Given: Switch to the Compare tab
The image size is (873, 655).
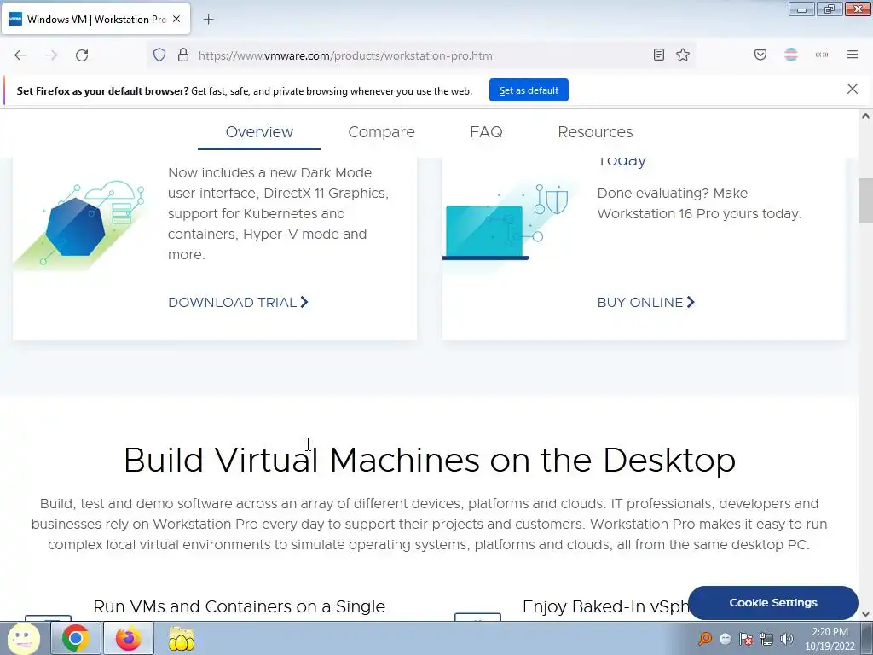Looking at the screenshot, I should [x=381, y=132].
